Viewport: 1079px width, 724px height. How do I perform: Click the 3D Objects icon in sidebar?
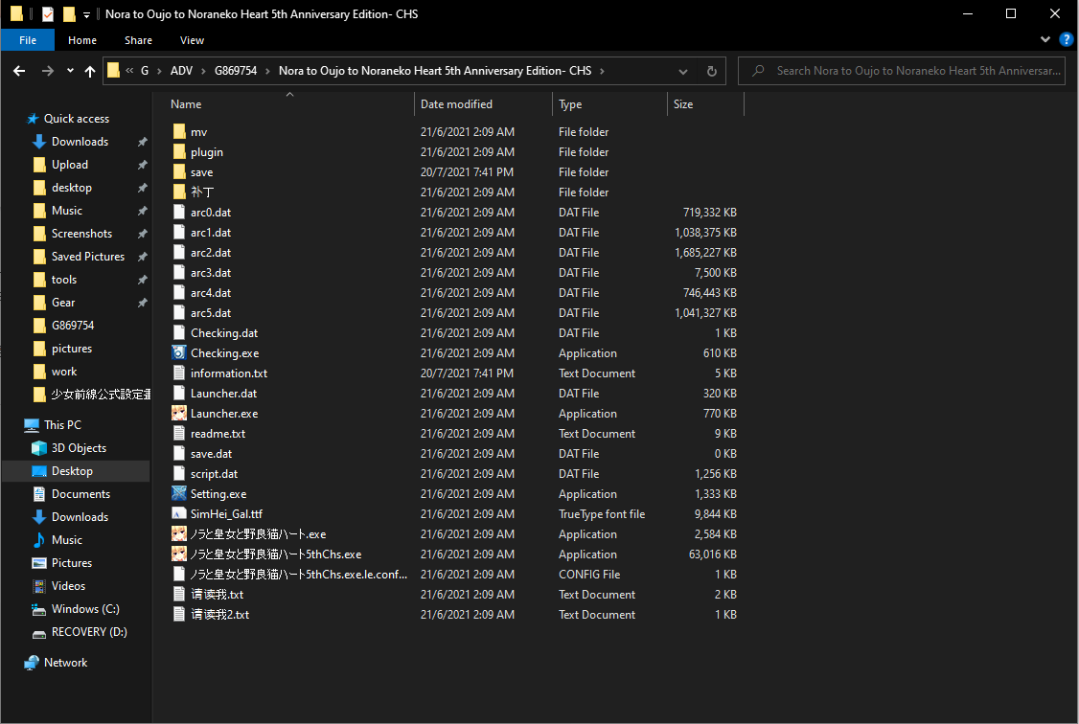[x=39, y=448]
